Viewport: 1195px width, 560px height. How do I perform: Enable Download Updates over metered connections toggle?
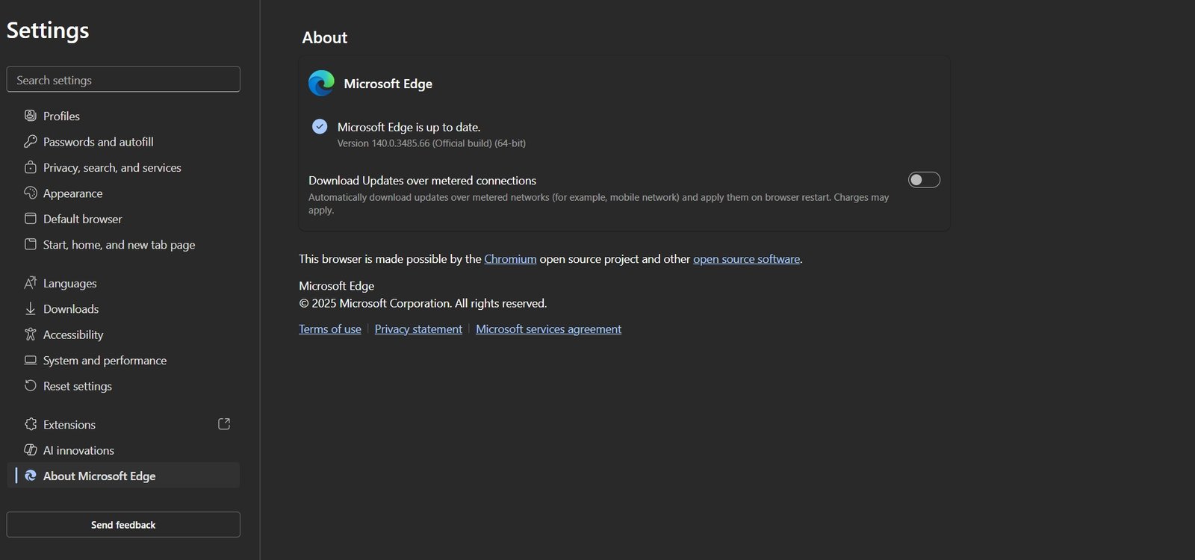pyautogui.click(x=924, y=180)
